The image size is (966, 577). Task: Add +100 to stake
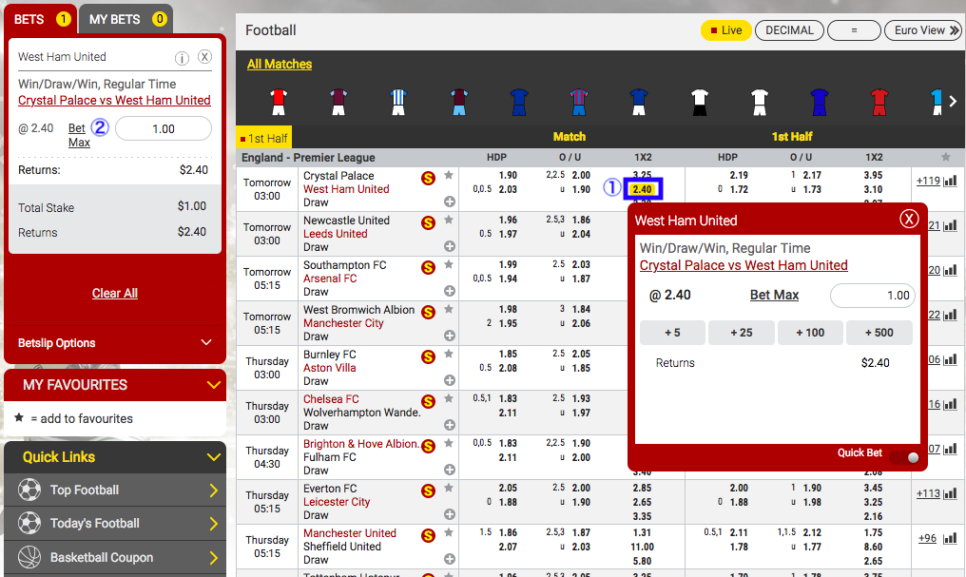pos(810,333)
